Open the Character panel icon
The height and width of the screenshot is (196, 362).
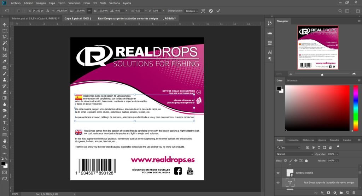[x=270, y=52]
